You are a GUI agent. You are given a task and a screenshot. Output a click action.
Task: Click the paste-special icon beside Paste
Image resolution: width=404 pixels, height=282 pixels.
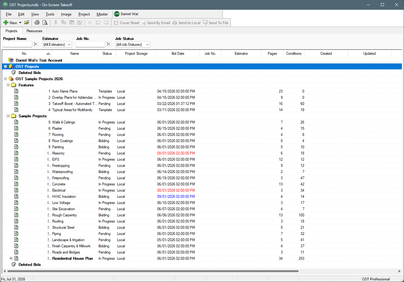pos(79,23)
